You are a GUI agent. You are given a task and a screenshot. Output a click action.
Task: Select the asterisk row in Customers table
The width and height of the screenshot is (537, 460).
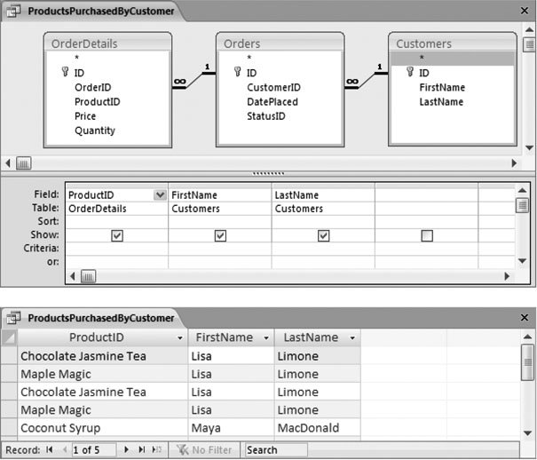(x=453, y=58)
